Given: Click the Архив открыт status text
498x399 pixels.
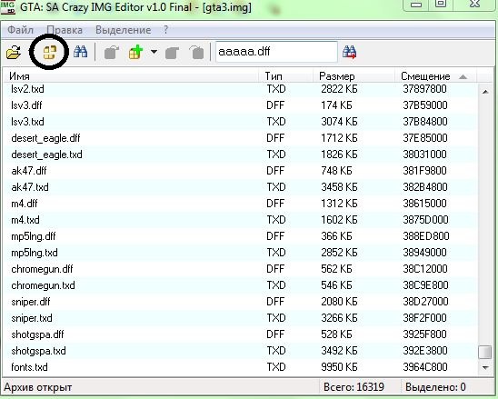Looking at the screenshot, I should [x=38, y=388].
